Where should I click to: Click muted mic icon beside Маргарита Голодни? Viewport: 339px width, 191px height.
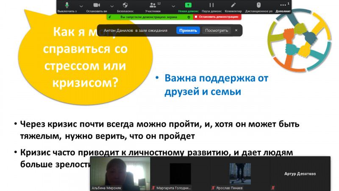pyautogui.click(x=153, y=188)
